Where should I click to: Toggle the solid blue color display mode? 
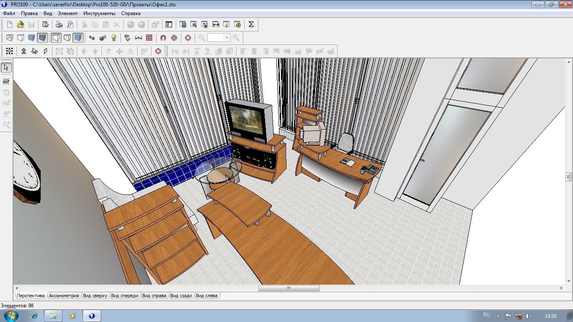[31, 38]
